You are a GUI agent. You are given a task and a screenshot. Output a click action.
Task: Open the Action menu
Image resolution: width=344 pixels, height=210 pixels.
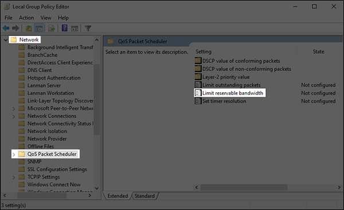tap(26, 18)
